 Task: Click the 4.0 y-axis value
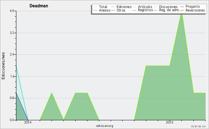point(12,11)
